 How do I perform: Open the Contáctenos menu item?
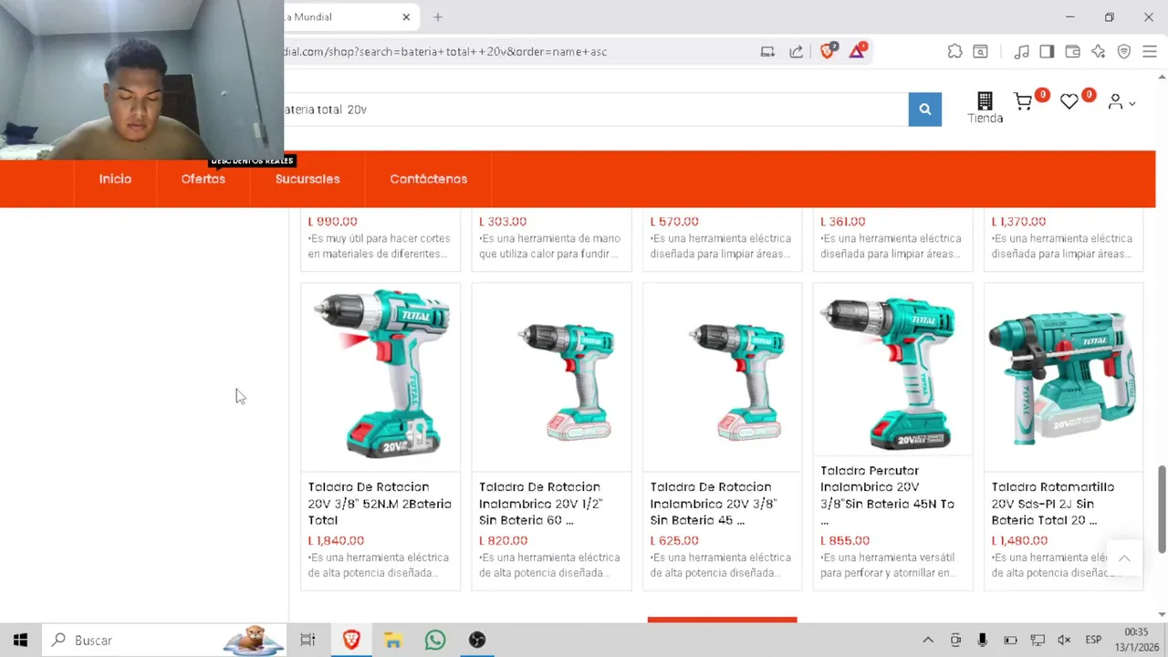pyautogui.click(x=428, y=179)
